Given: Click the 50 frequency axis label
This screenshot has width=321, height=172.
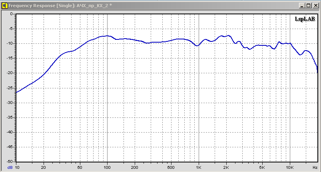Looking at the screenshot, I should [80, 168].
